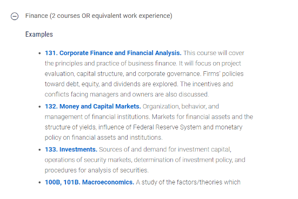The height and width of the screenshot is (199, 298).
Task: Click the Examples subheading
Action: (x=39, y=35)
